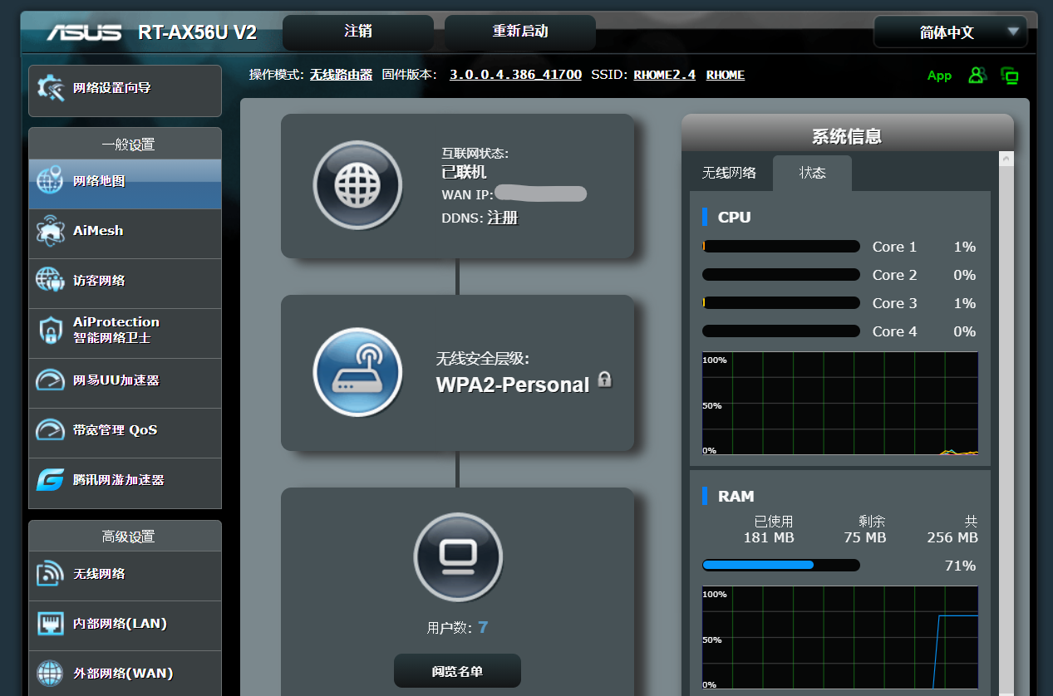
Task: Open the RHOME2.4 SSID link
Action: pyautogui.click(x=664, y=75)
